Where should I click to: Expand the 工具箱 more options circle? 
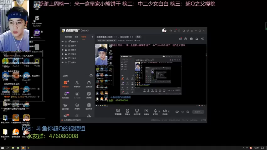pyautogui.click(x=91, y=76)
